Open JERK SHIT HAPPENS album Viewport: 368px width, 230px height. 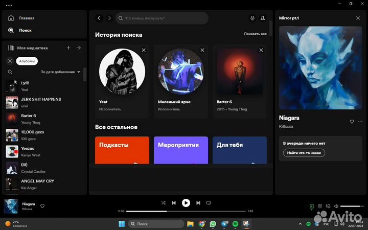click(x=43, y=103)
